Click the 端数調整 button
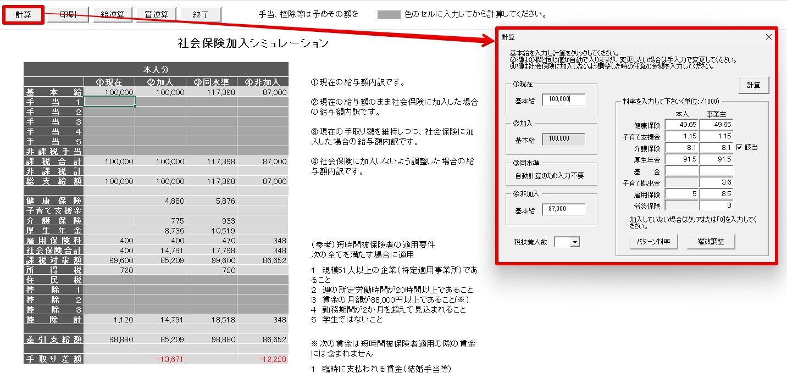 (711, 242)
